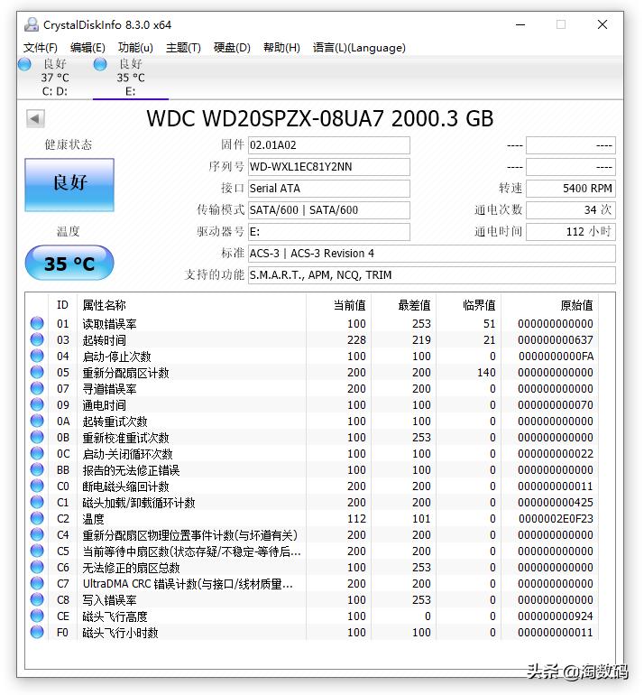644x695 pixels.
Task: Click the status orb for UltraDMA CRC row
Action: click(x=37, y=583)
